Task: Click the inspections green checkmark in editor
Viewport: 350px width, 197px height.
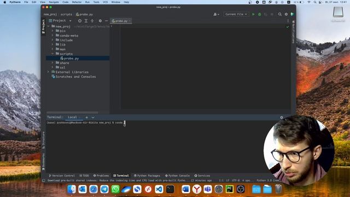Action: coord(288,27)
